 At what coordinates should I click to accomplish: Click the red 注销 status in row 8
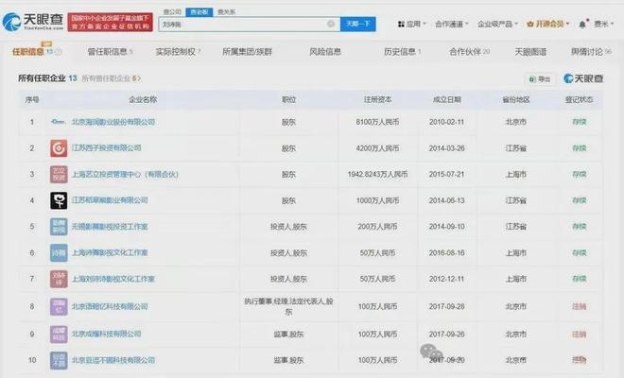pyautogui.click(x=579, y=306)
